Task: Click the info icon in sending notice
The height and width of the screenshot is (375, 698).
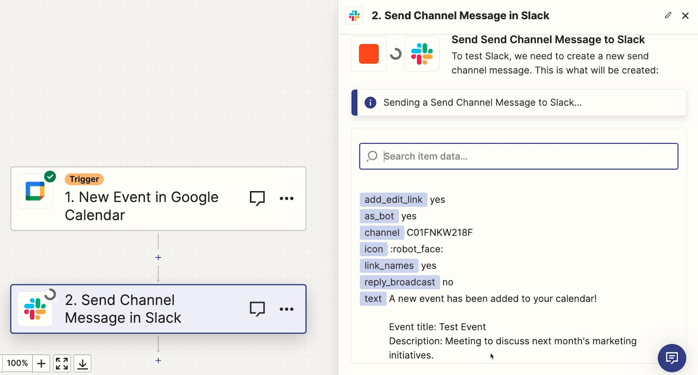Action: coord(370,102)
